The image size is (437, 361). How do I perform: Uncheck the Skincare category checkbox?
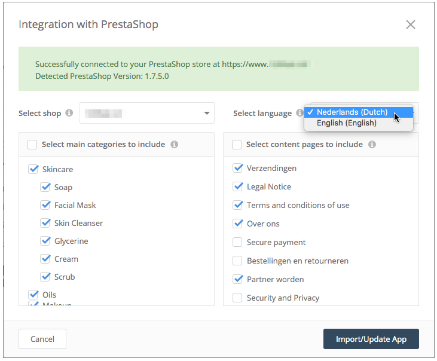pyautogui.click(x=33, y=169)
